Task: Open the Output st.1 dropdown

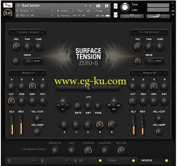Action: (x=35, y=11)
